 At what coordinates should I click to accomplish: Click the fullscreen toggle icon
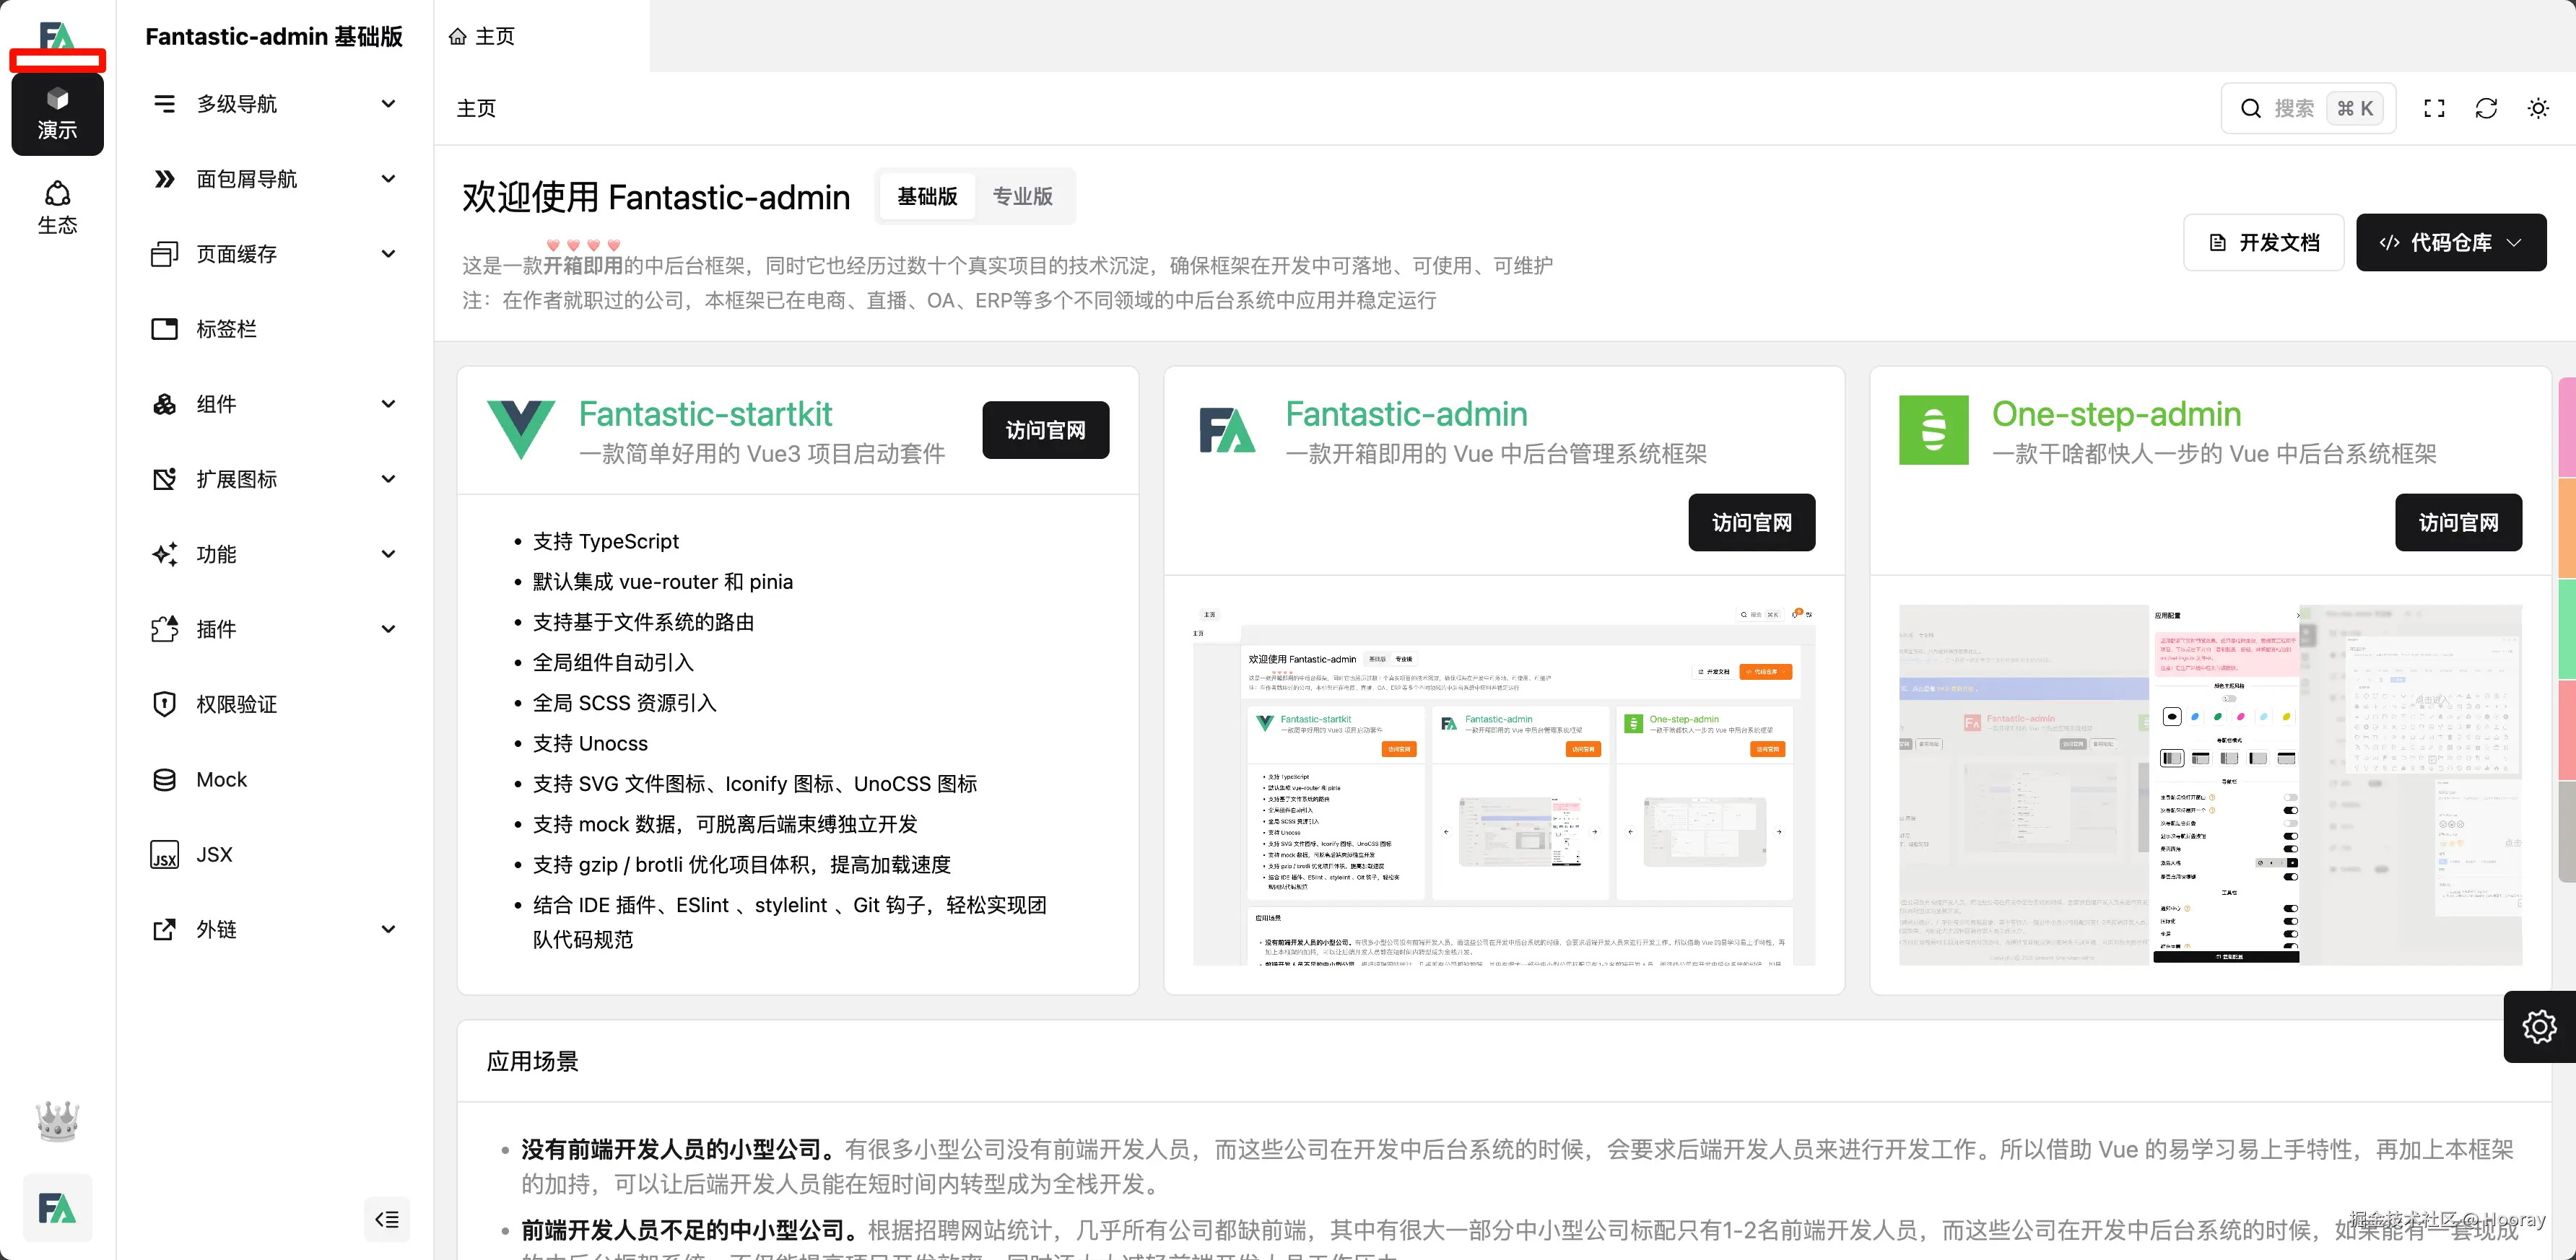click(x=2434, y=109)
